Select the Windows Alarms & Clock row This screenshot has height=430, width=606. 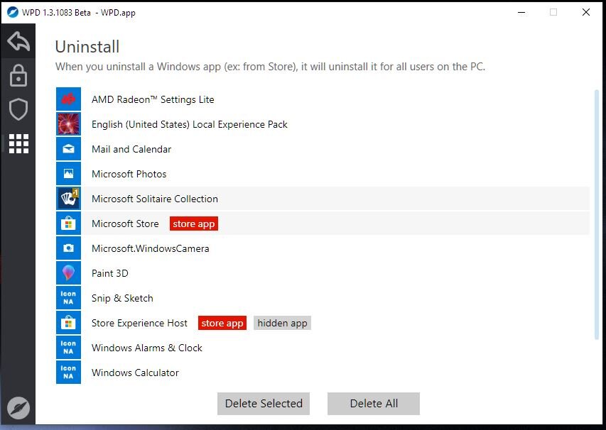[x=323, y=348]
